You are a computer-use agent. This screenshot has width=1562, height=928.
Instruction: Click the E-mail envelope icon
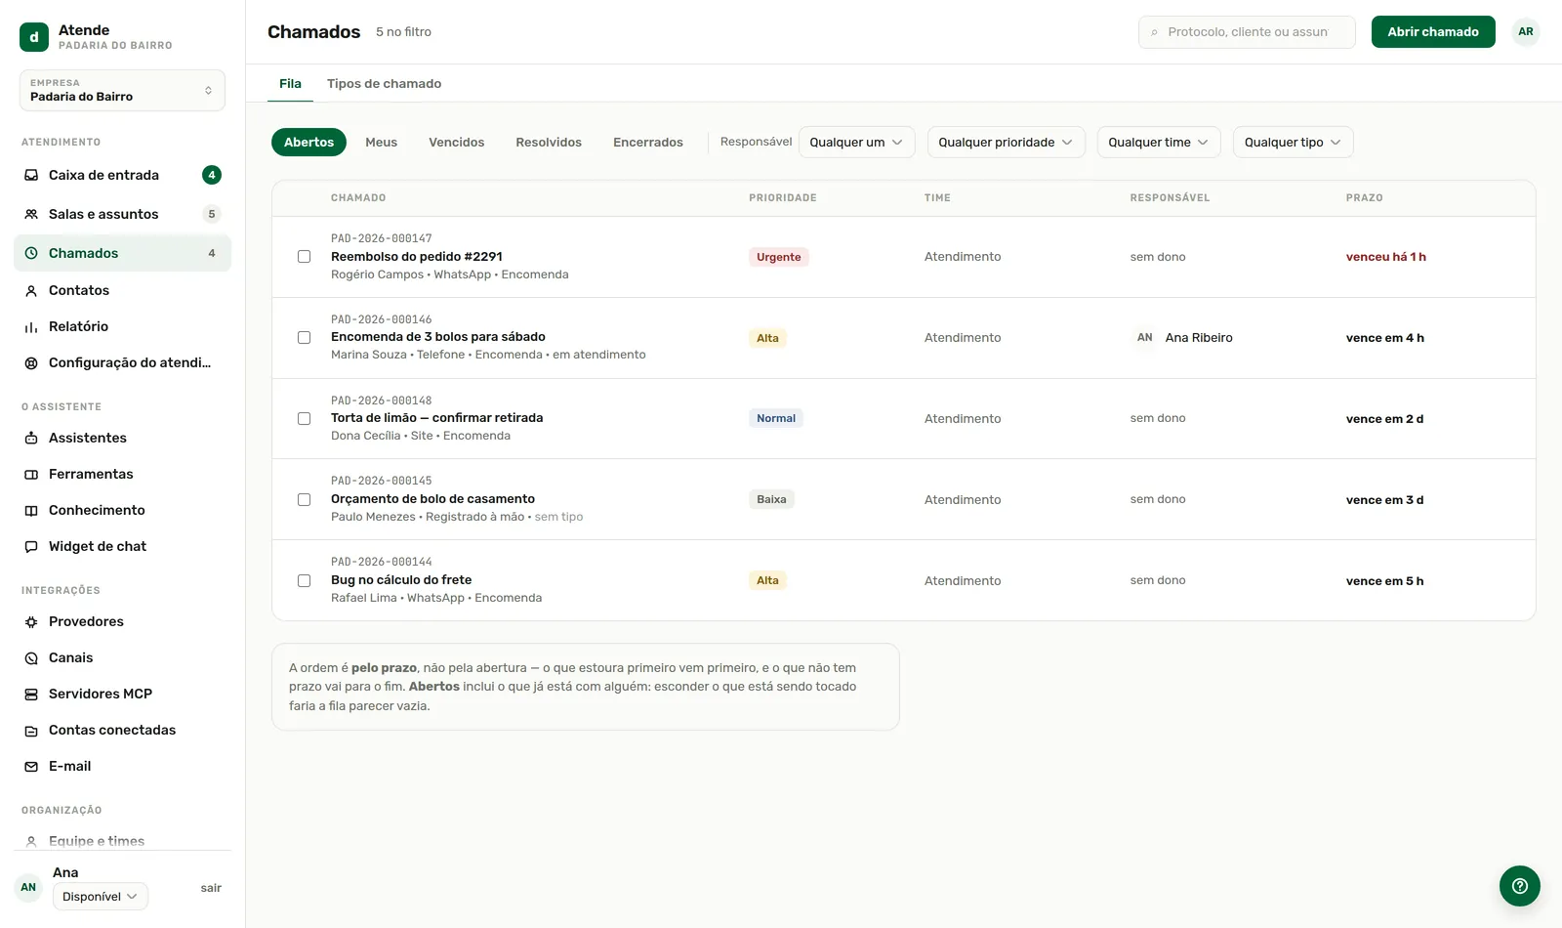point(31,767)
